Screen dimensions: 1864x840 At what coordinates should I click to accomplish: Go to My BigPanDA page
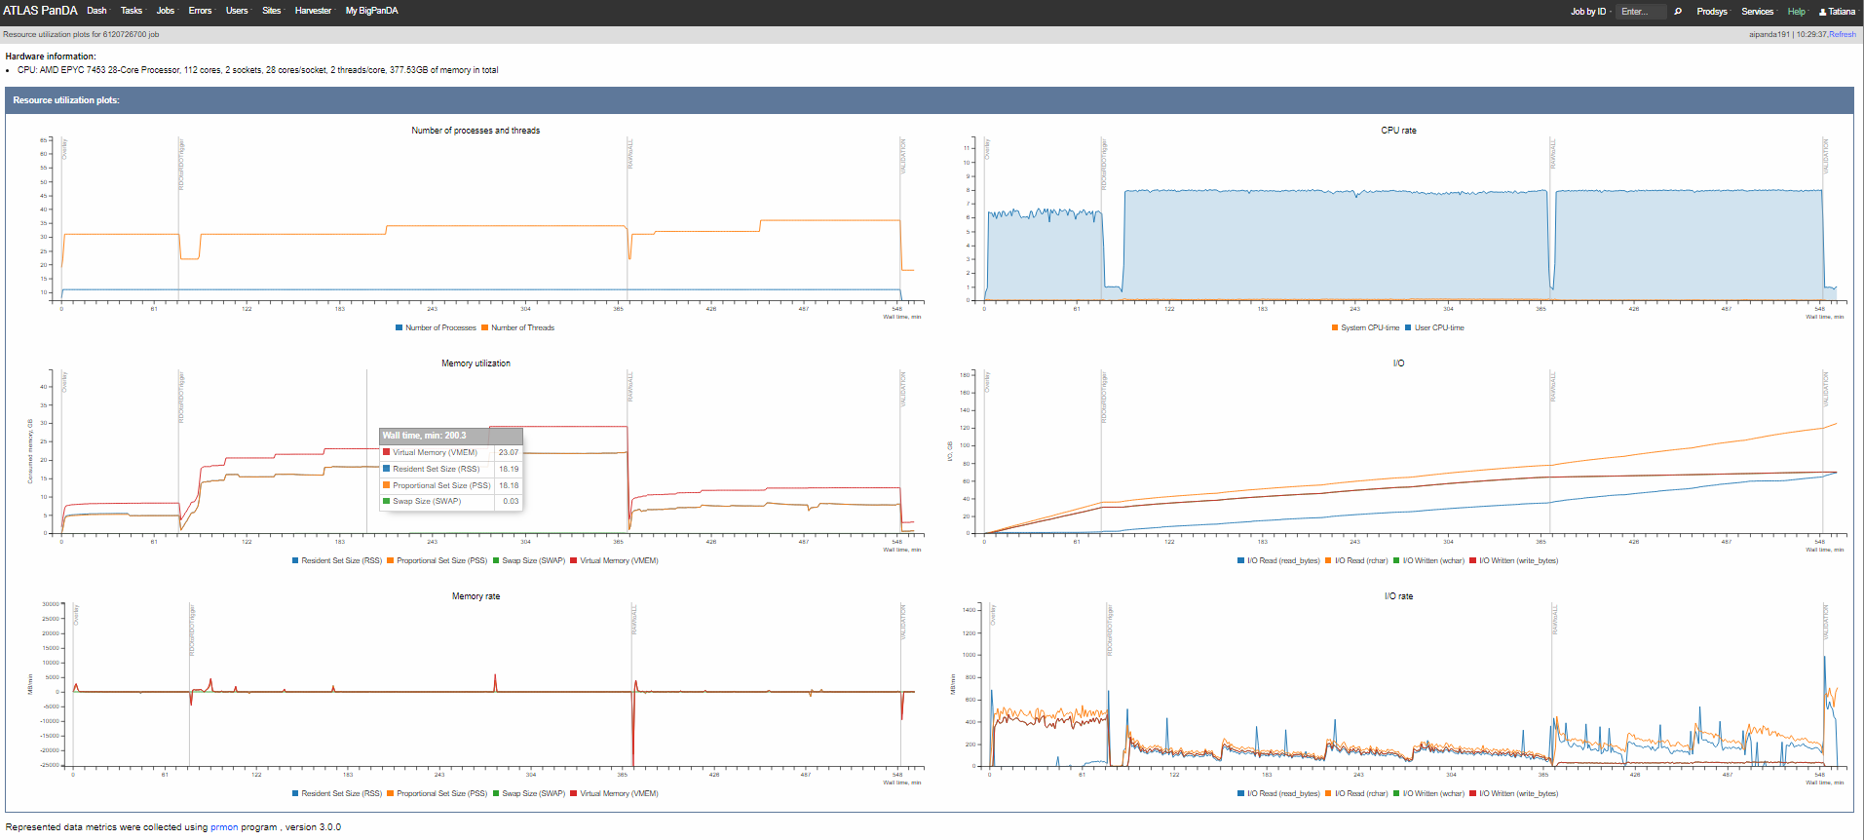click(x=371, y=11)
